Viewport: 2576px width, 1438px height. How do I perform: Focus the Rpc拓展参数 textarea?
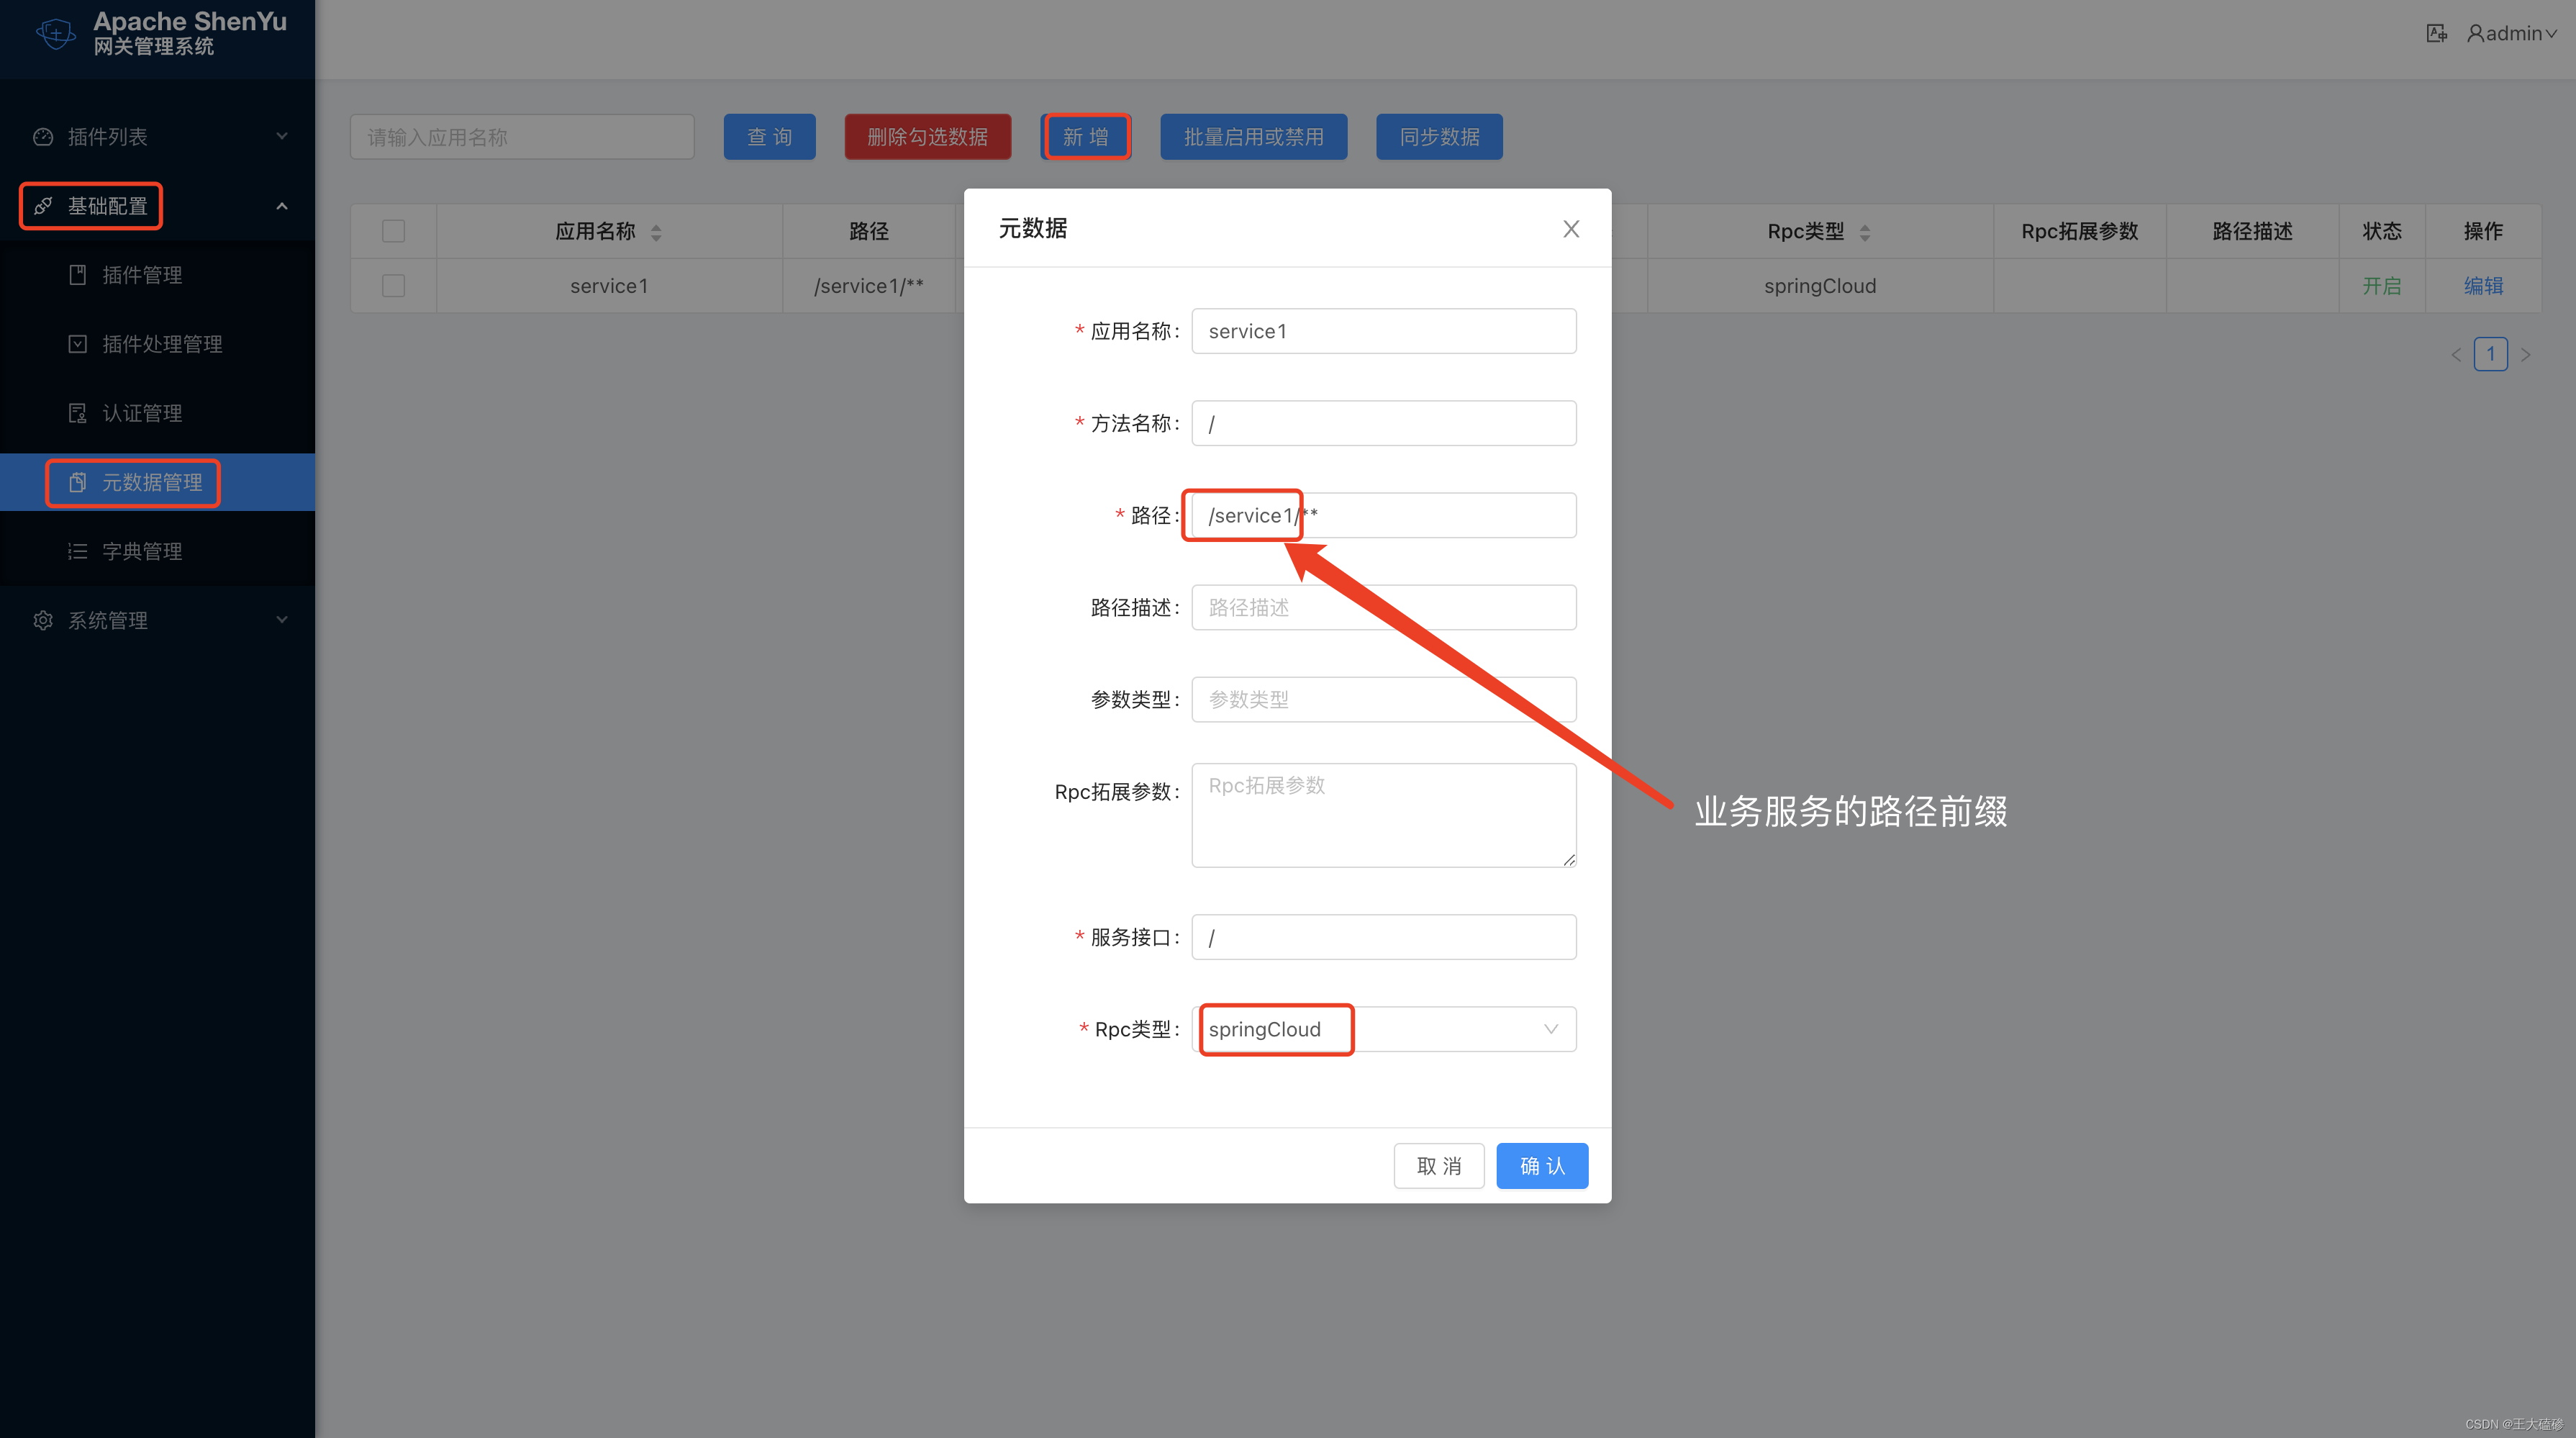(x=1384, y=815)
